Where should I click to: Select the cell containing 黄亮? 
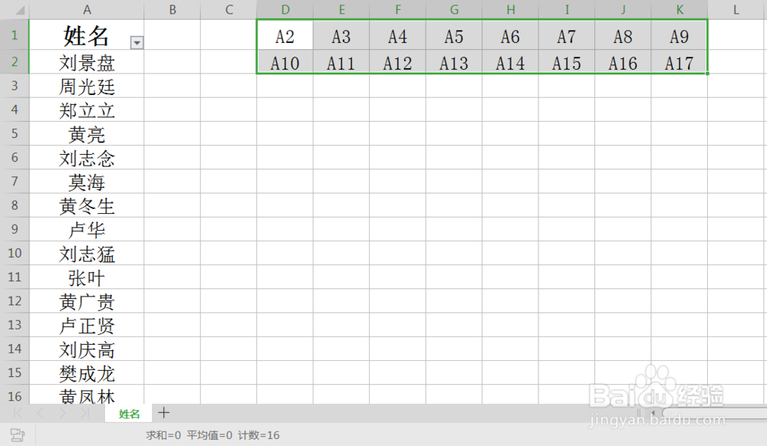click(87, 134)
